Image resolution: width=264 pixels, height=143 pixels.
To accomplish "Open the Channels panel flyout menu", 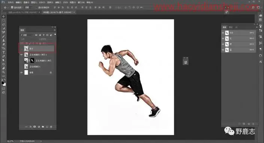I will [257, 27].
